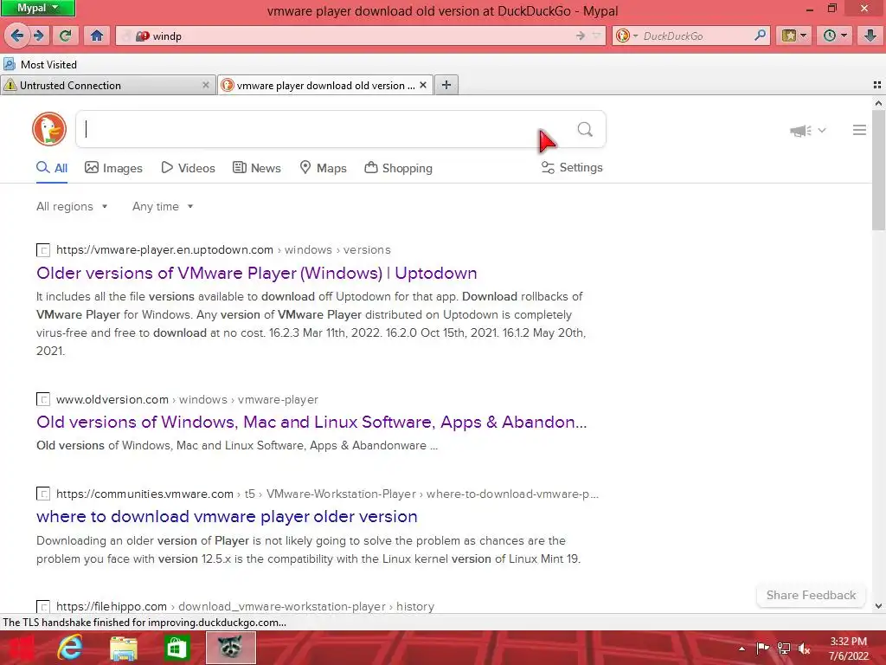Open the search engine selector dropdown

[626, 36]
